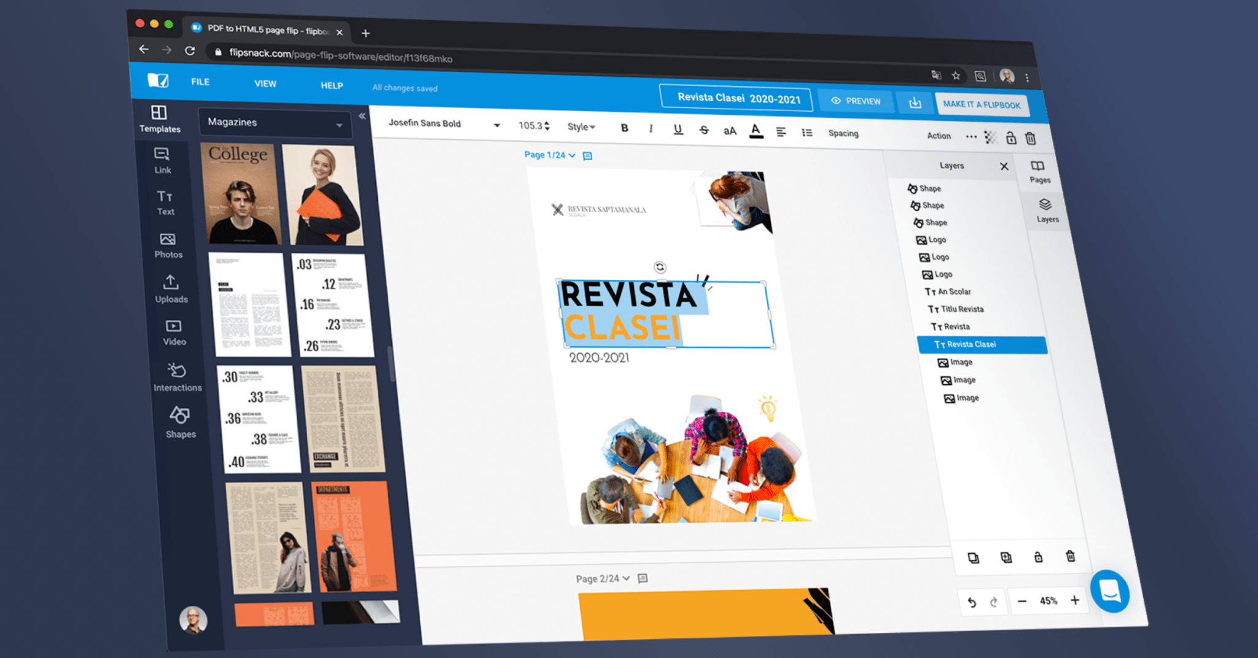Open the Interactions panel

click(178, 377)
